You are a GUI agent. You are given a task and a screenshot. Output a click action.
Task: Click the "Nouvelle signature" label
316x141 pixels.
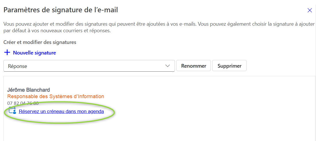click(x=34, y=53)
